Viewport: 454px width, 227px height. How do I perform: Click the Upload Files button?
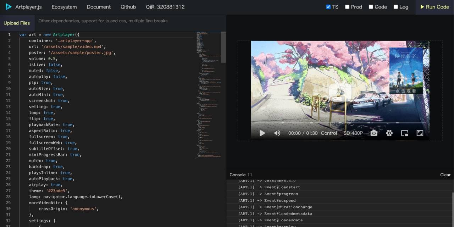click(x=17, y=23)
